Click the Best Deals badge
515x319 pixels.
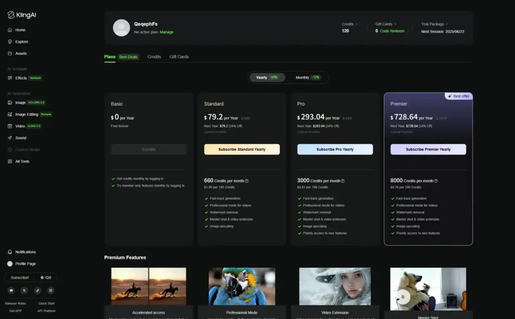click(128, 57)
